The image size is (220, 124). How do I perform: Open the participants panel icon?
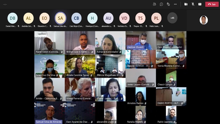(x=154, y=4)
